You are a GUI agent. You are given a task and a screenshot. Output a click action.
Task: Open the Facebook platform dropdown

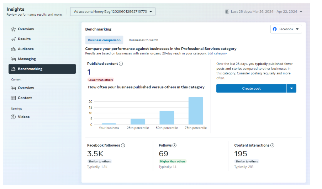point(286,29)
